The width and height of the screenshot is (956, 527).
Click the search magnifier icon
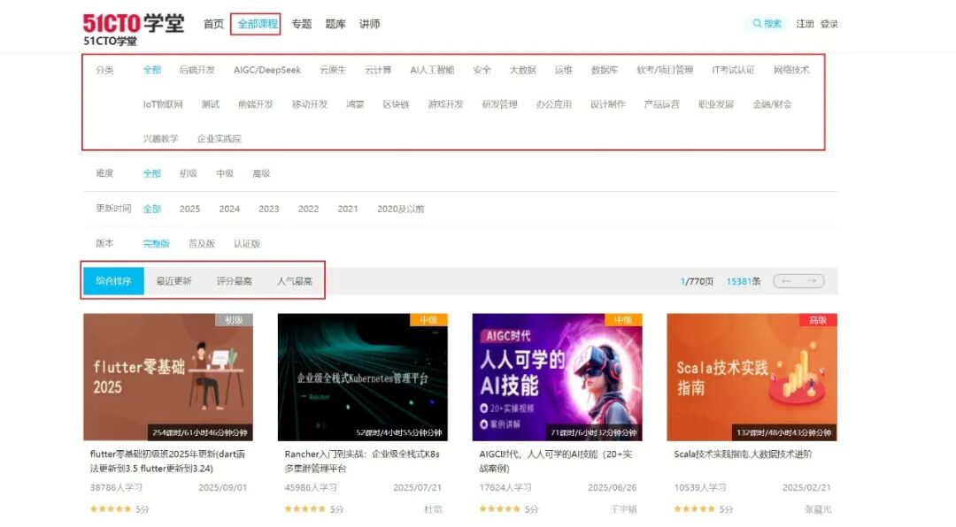point(757,24)
